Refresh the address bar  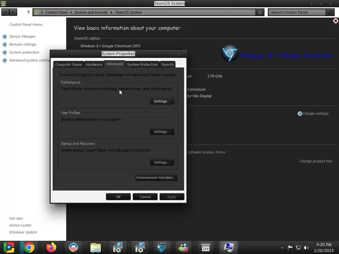(x=260, y=12)
